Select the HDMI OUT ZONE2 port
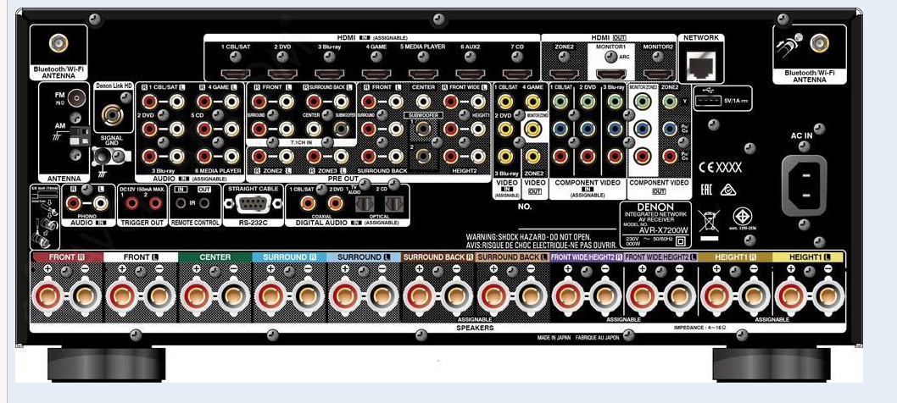Viewport: 897px width, 403px height. [564, 74]
